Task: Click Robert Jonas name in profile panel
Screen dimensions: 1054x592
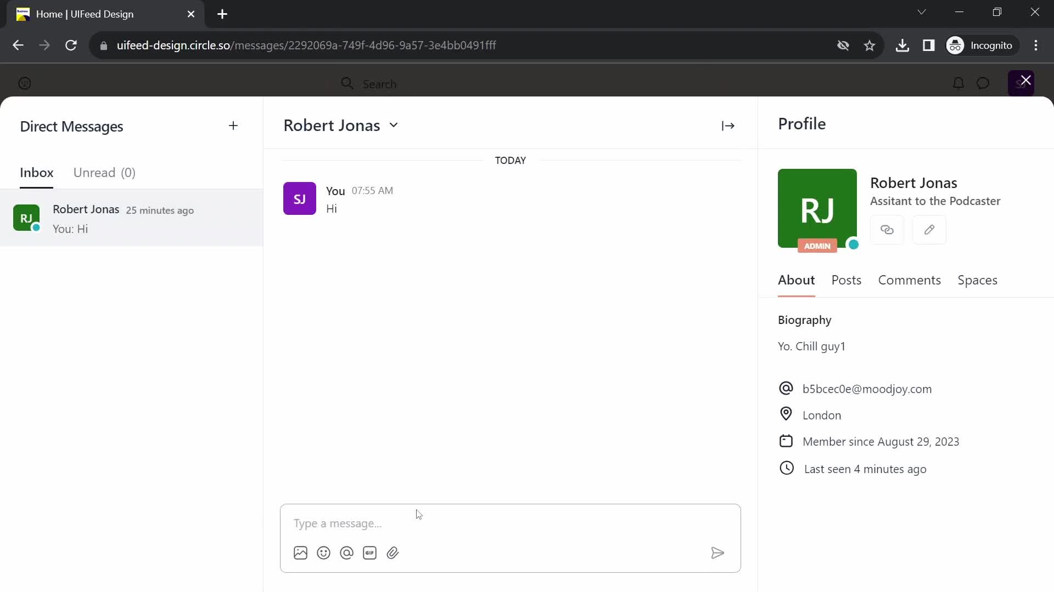Action: [x=913, y=183]
